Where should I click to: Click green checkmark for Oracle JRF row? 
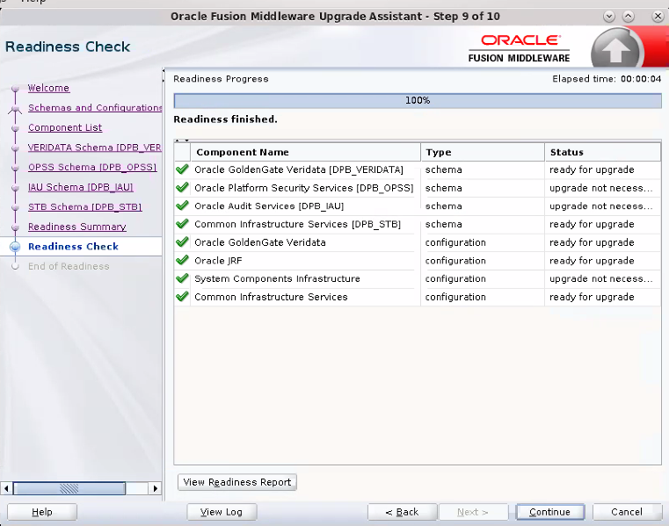182,261
